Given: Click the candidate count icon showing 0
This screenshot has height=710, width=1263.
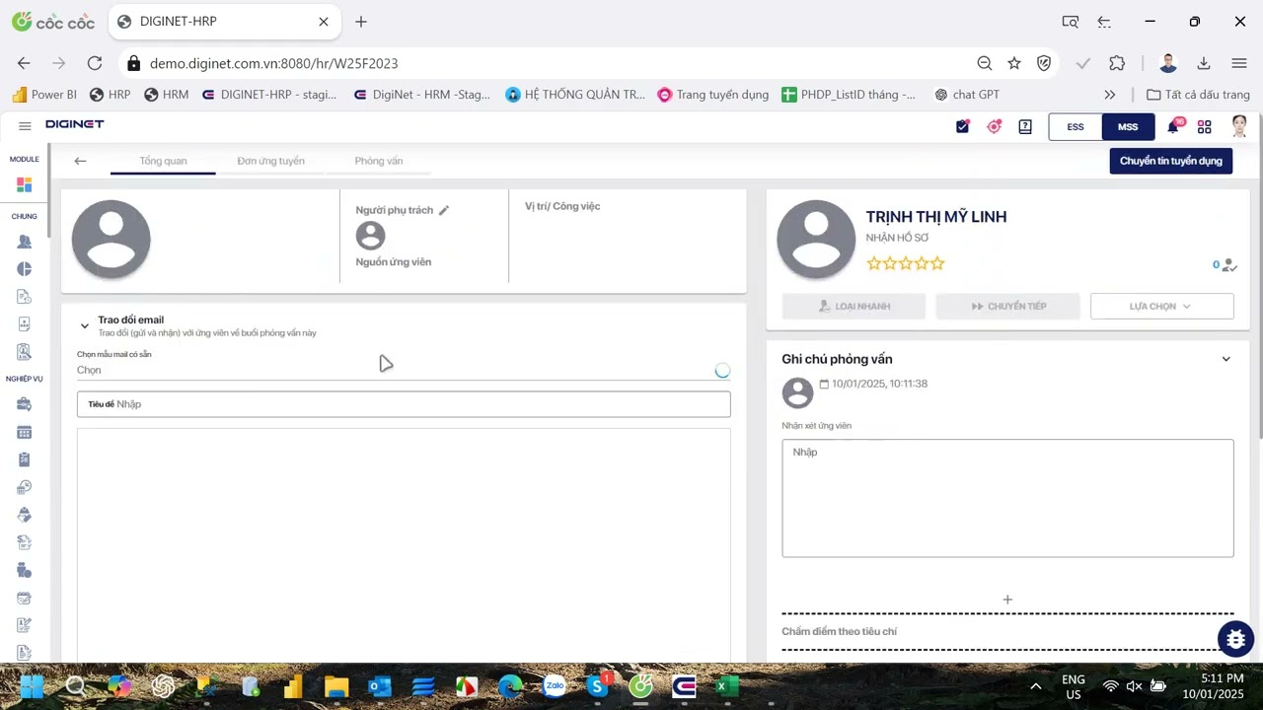Looking at the screenshot, I should [1225, 264].
